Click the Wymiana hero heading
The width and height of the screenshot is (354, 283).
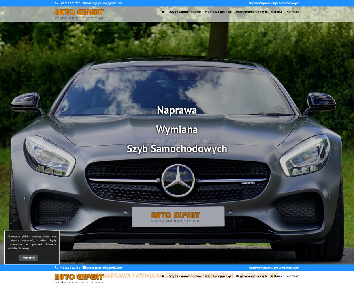pos(177,129)
